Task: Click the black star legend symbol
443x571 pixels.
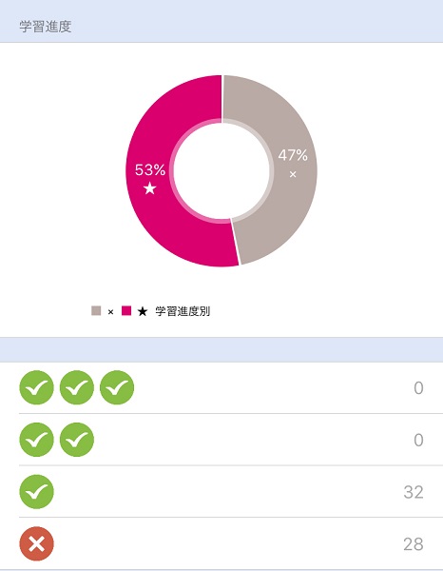Action: (x=143, y=311)
